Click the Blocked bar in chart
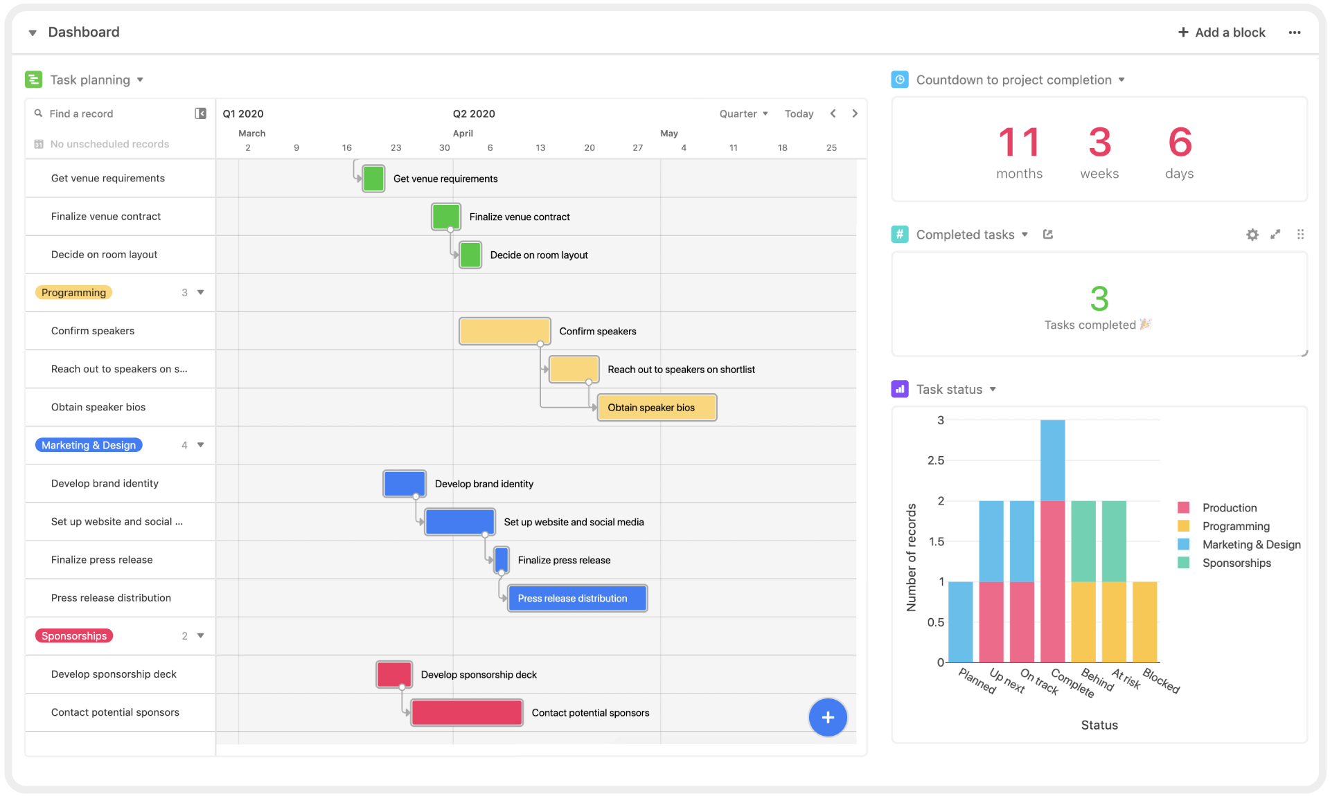 [1145, 622]
